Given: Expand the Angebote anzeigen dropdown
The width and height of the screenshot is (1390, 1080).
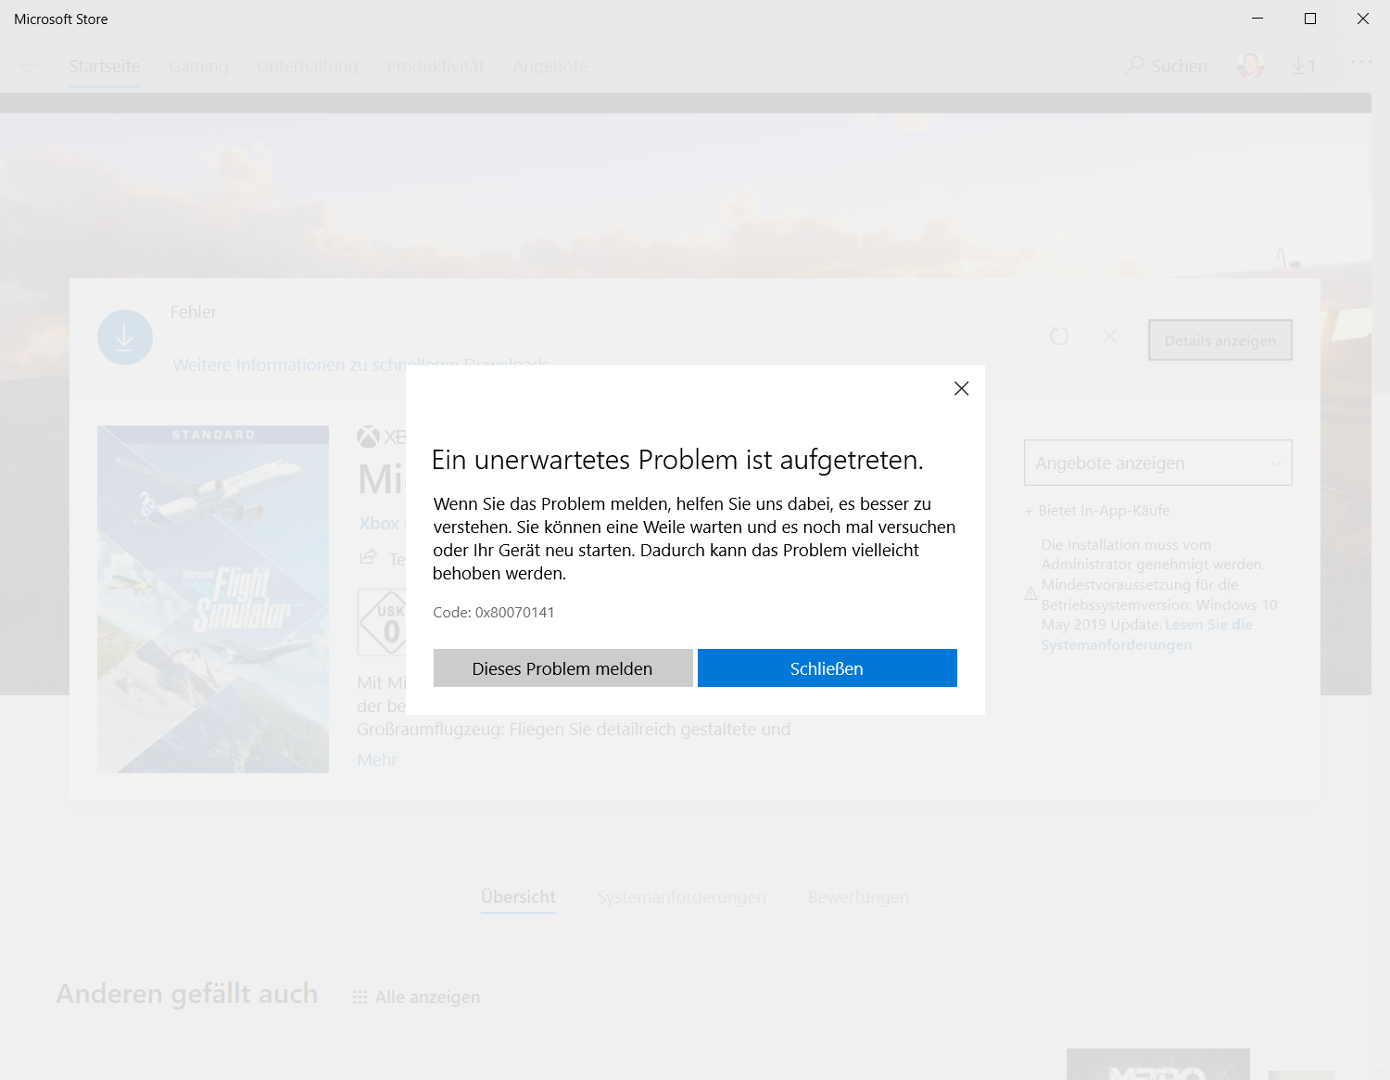Looking at the screenshot, I should (1158, 463).
